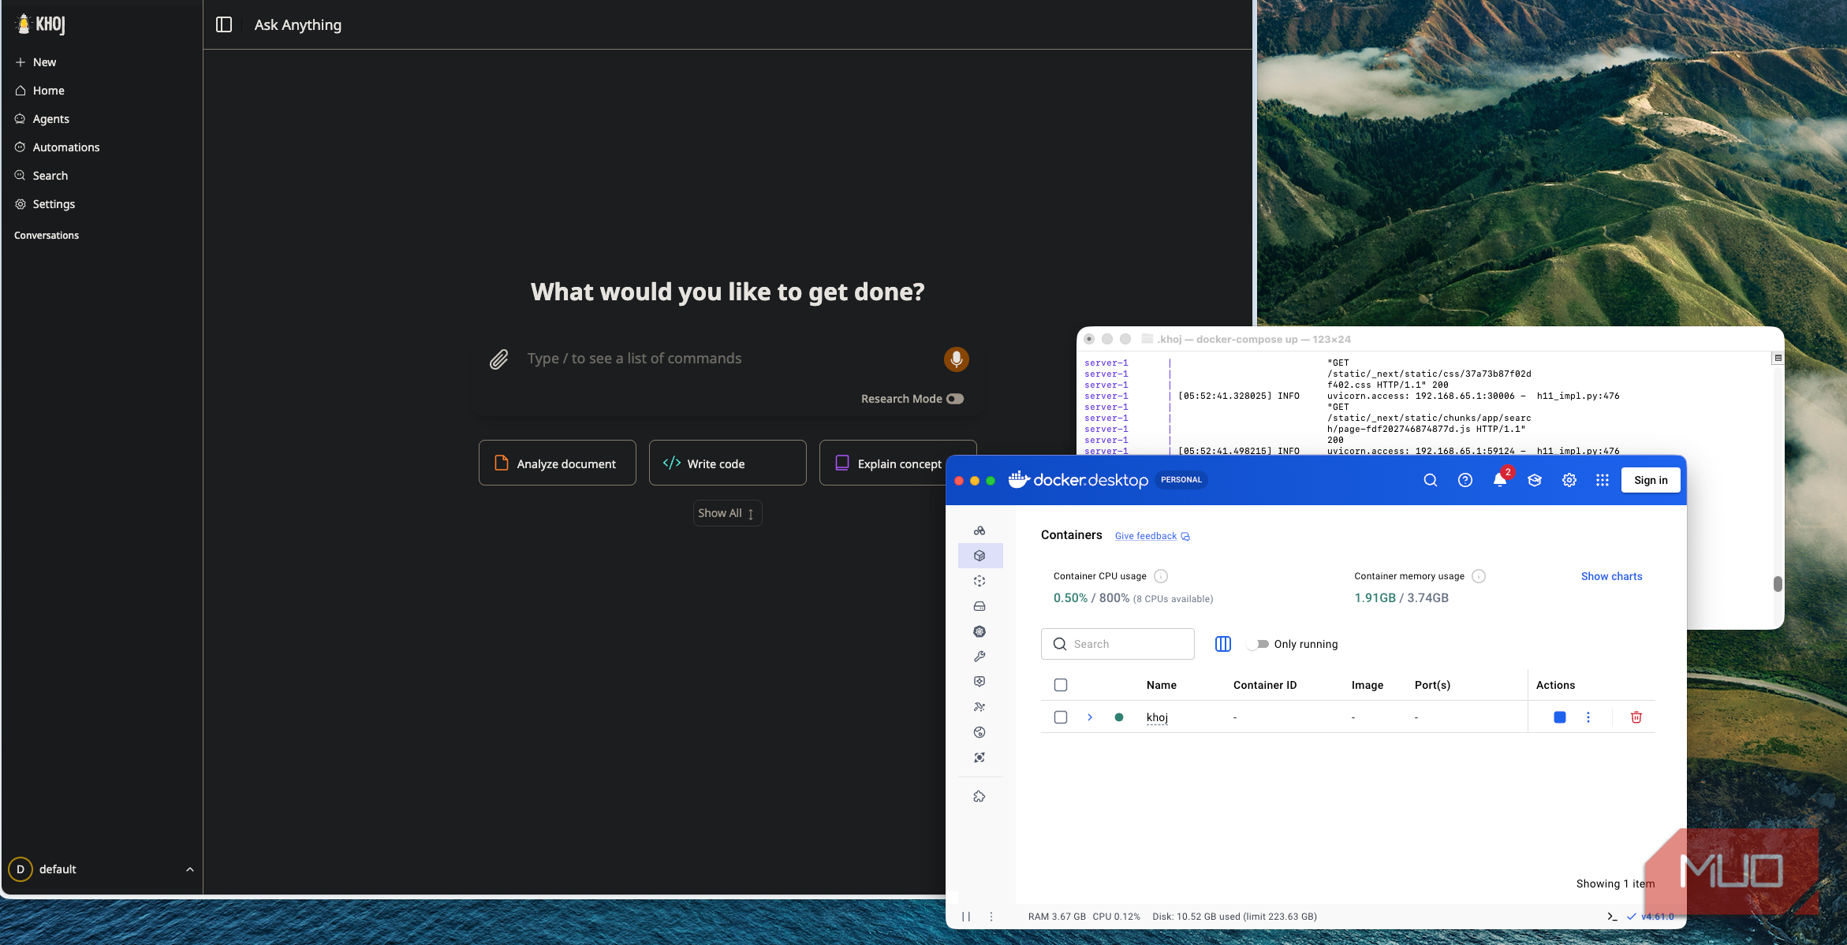This screenshot has height=945, width=1847.
Task: Go to Khoj Agents page
Action: point(50,118)
